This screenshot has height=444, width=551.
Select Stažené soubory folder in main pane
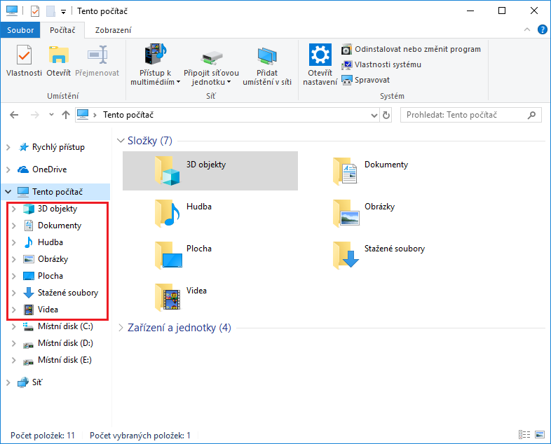tap(379, 255)
